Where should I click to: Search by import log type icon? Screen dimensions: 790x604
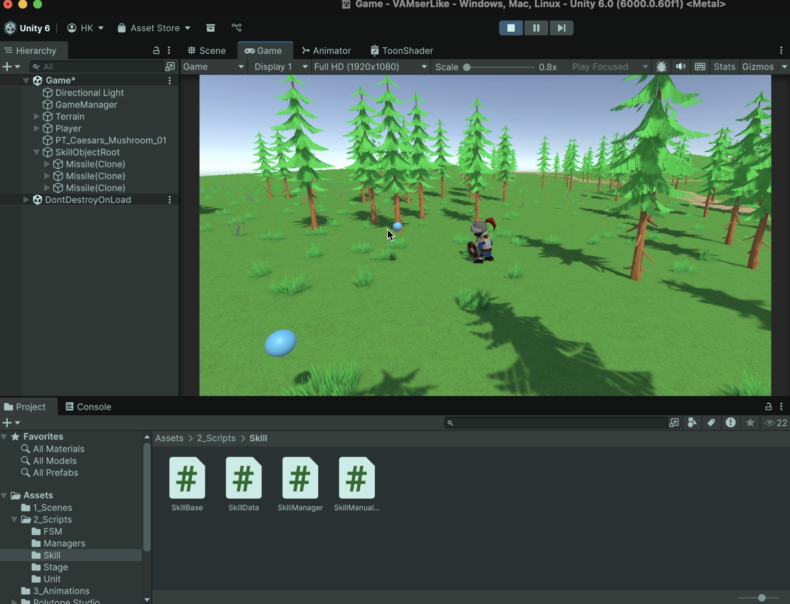[730, 423]
